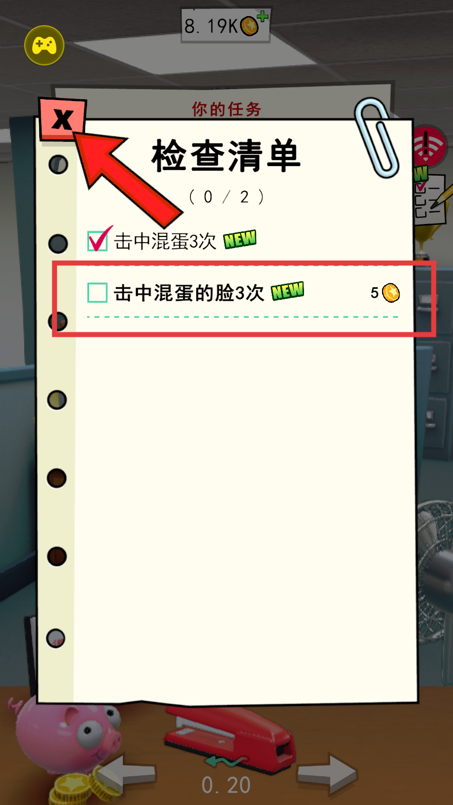453x805 pixels.
Task: Open the task checklist notepad icon
Action: click(x=430, y=199)
